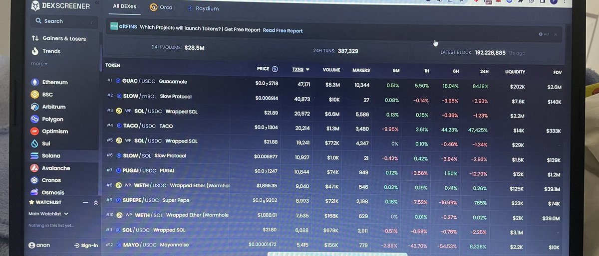The image size is (599, 256).
Task: Select the Solana chain icon
Action: pyautogui.click(x=34, y=156)
